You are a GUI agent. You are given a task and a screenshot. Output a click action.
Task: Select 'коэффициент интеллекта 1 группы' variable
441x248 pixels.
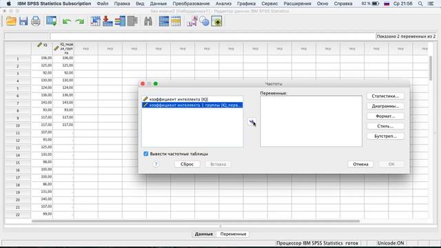coord(192,105)
